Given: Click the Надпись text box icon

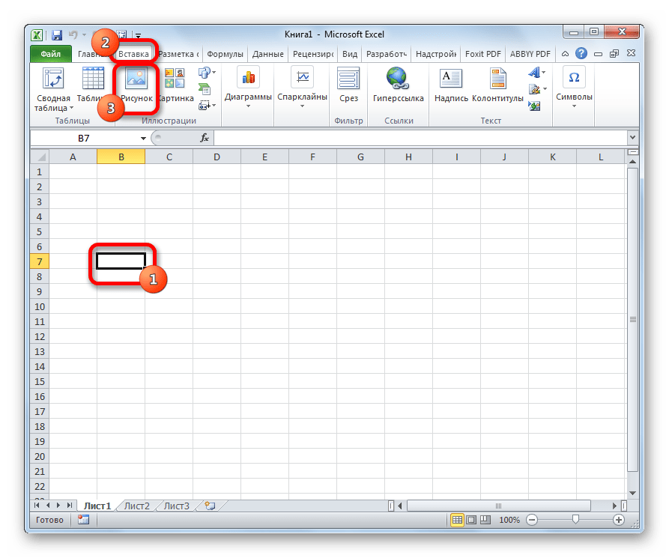Looking at the screenshot, I should pos(451,79).
